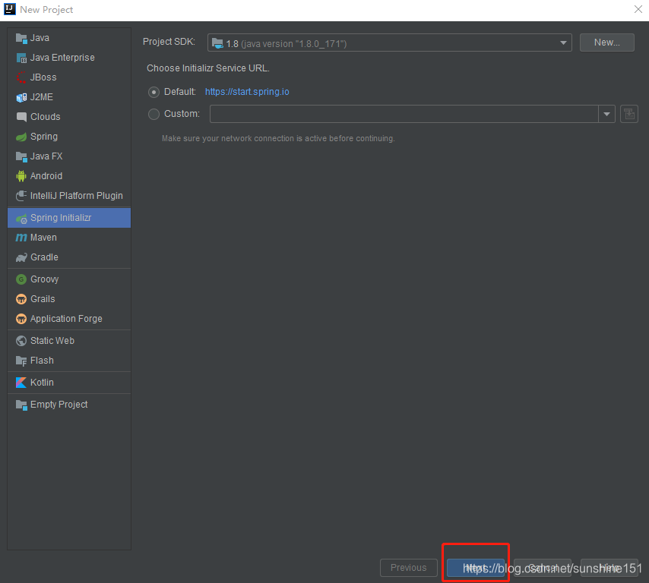649x583 pixels.
Task: Select the JBoss label in list
Action: click(x=43, y=77)
